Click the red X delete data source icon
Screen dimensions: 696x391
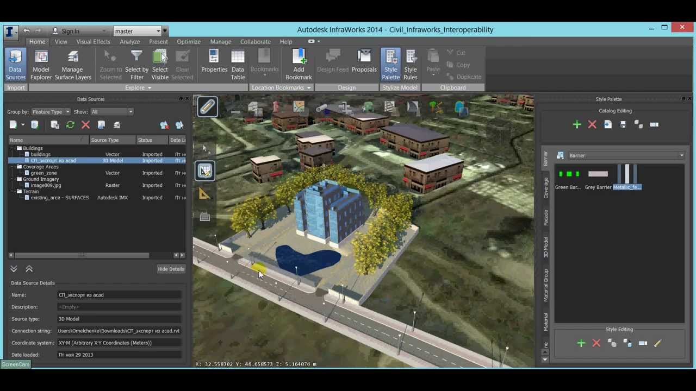pos(85,125)
